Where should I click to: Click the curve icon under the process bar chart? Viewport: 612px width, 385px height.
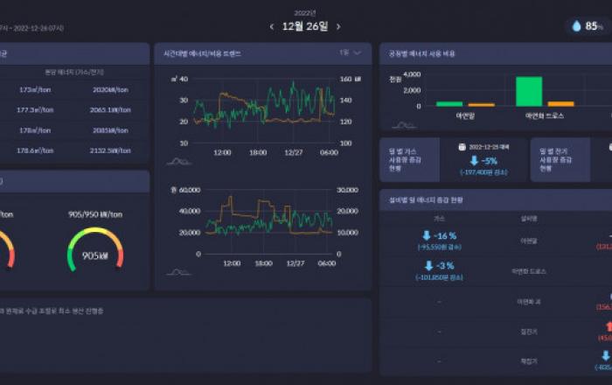click(404, 125)
